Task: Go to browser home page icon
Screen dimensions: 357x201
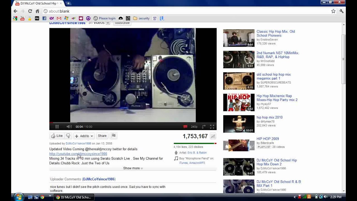Action: (x=37, y=11)
